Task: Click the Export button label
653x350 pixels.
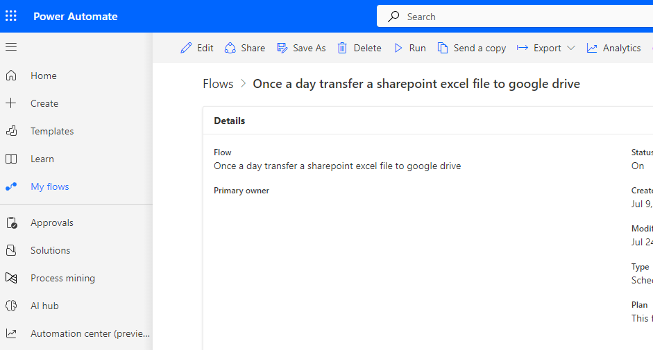Action: [x=548, y=49]
